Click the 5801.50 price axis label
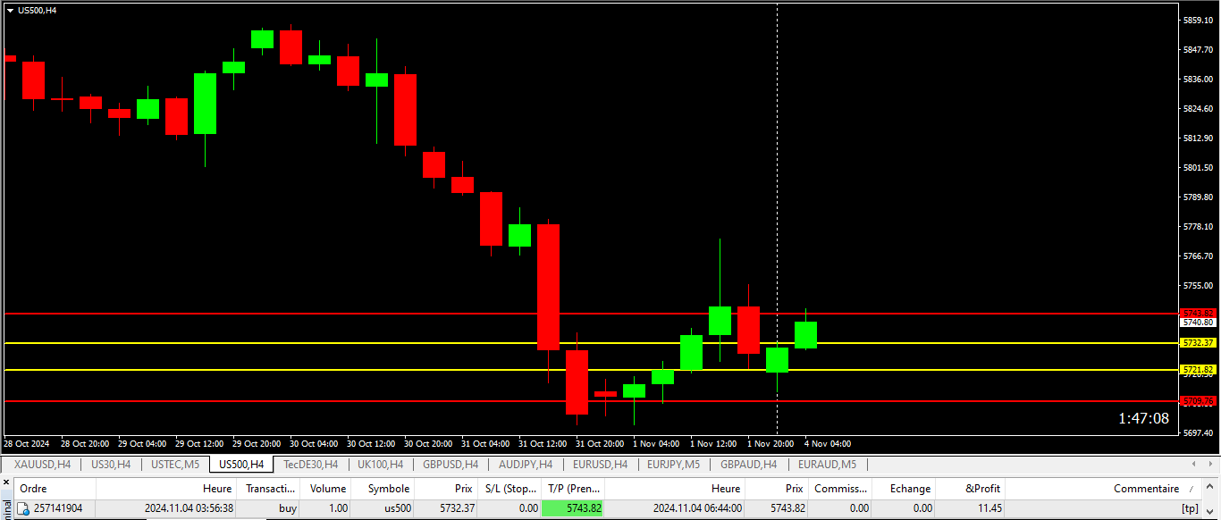This screenshot has width=1221, height=520. [1198, 168]
